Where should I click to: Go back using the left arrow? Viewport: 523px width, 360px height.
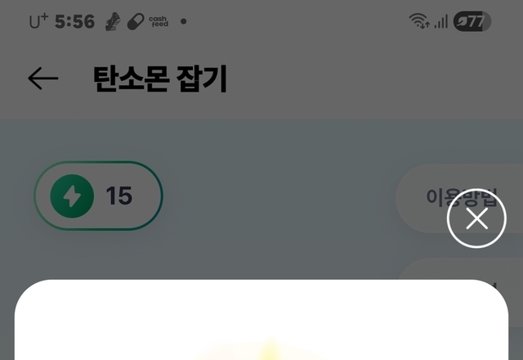[43, 79]
